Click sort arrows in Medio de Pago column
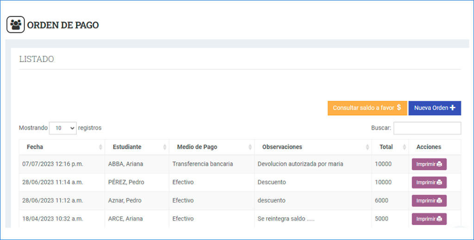This screenshot has width=474, height=240. 250,147
